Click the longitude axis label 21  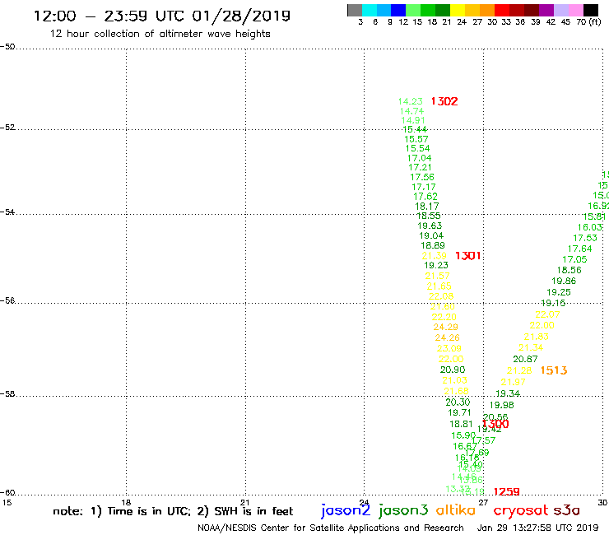point(245,502)
